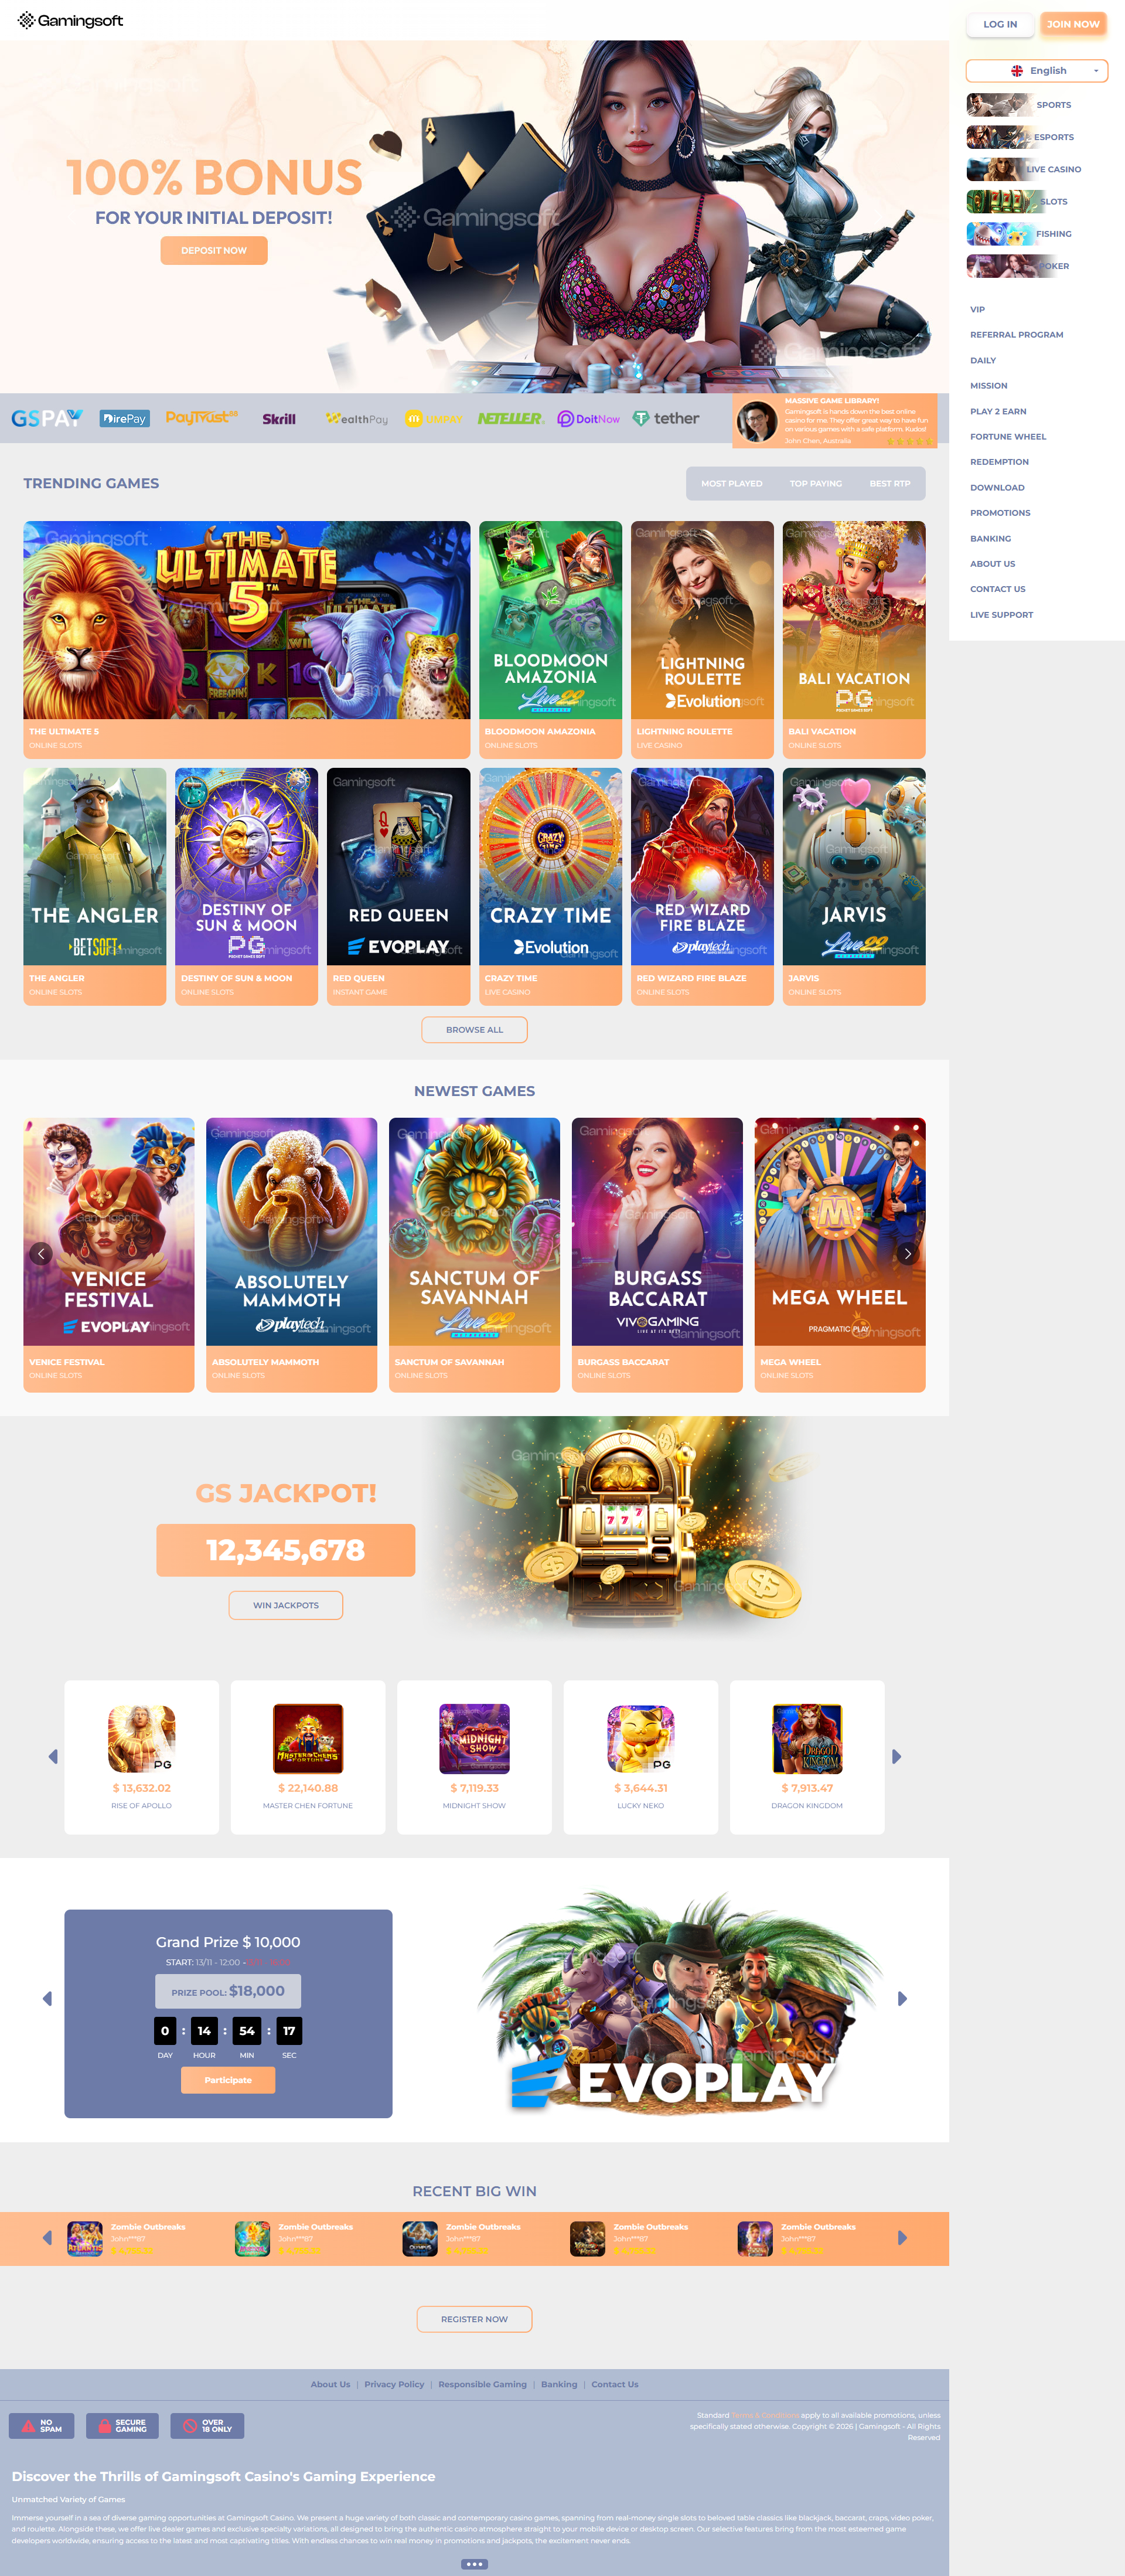Select the Most Played tab
Viewport: 1125px width, 2576px height.
[x=731, y=484]
